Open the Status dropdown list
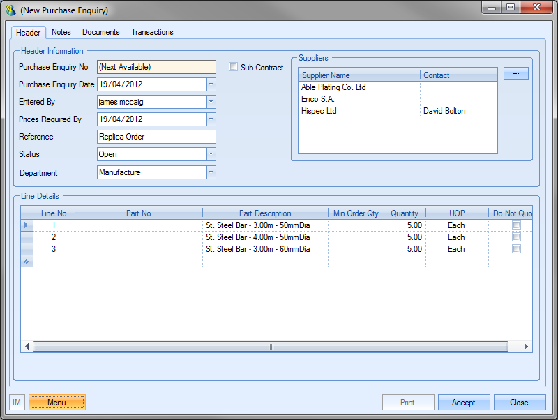Screen dimensions: 558x420 pos(211,154)
